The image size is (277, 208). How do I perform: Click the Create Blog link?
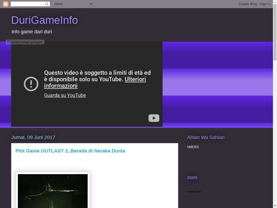click(x=248, y=4)
